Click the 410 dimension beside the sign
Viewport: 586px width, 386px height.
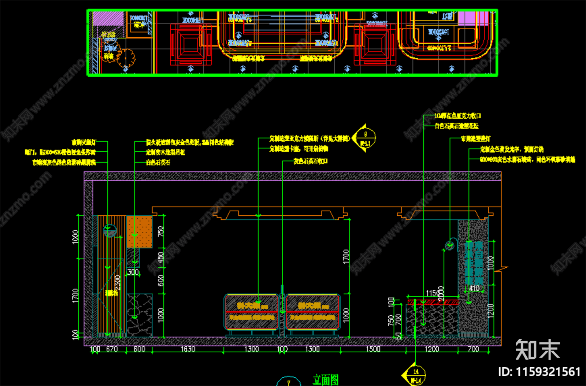click(x=474, y=288)
